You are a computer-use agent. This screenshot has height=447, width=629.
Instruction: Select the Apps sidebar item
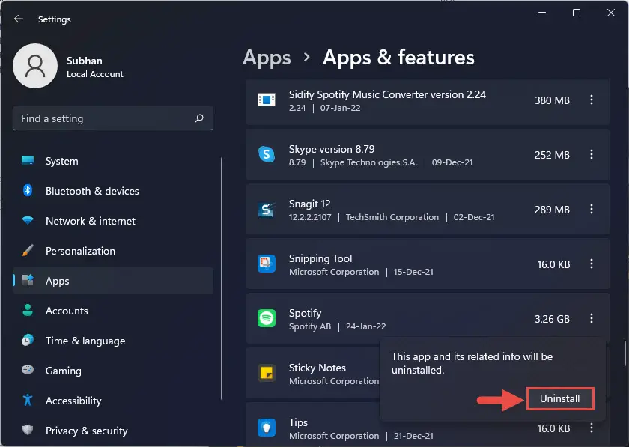click(113, 281)
